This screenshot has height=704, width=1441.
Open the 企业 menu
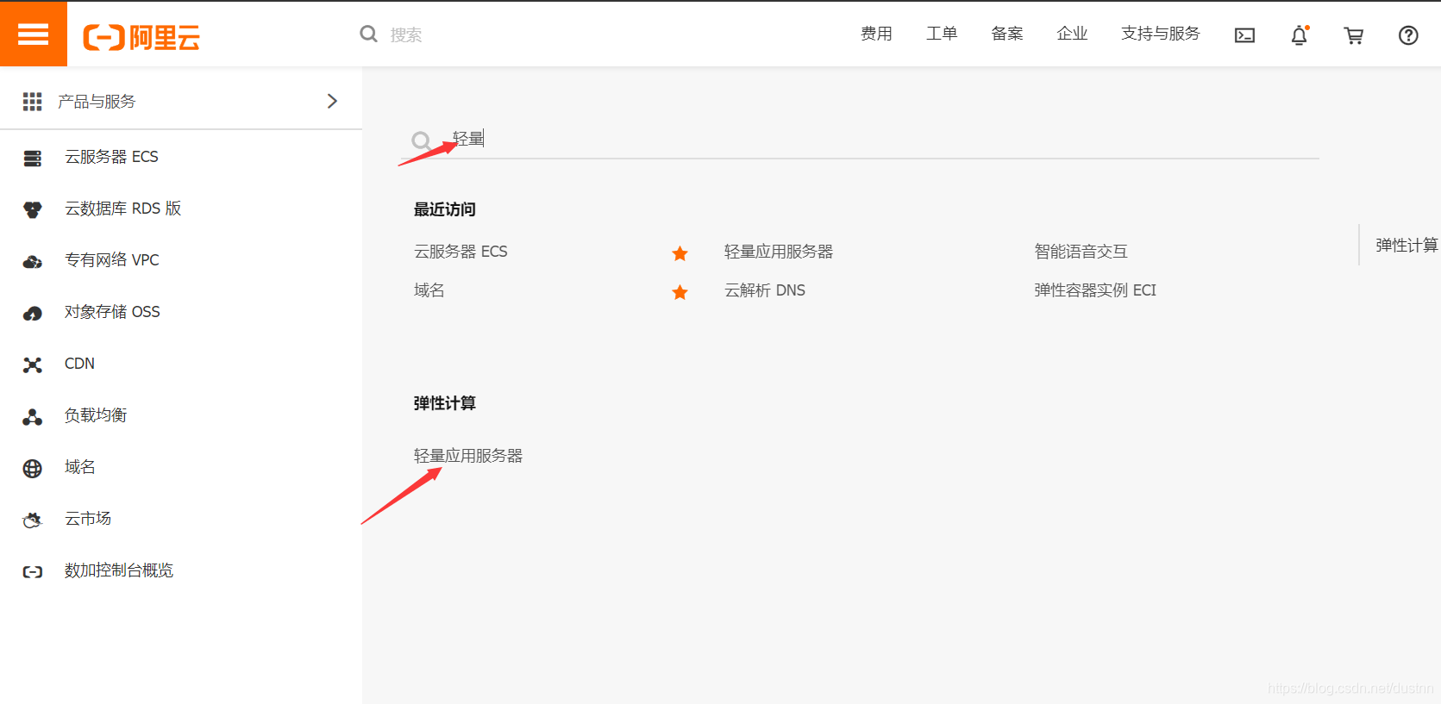pyautogui.click(x=1072, y=34)
